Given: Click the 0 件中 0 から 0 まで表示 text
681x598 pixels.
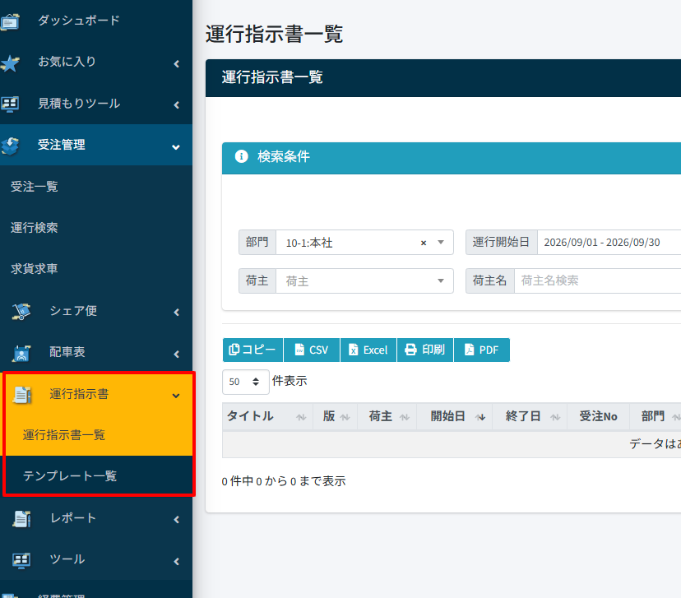Looking at the screenshot, I should point(284,481).
